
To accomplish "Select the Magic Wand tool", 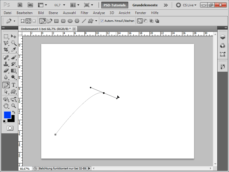I will (13, 43).
